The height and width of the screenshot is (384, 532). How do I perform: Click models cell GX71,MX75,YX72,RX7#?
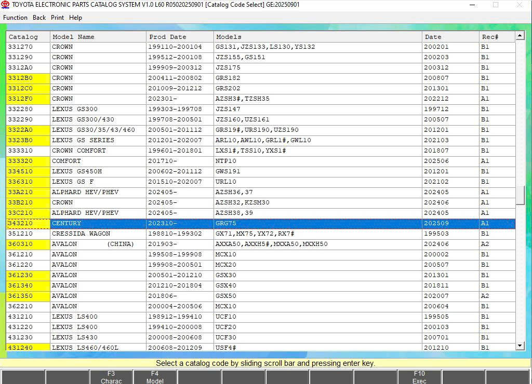click(317, 234)
